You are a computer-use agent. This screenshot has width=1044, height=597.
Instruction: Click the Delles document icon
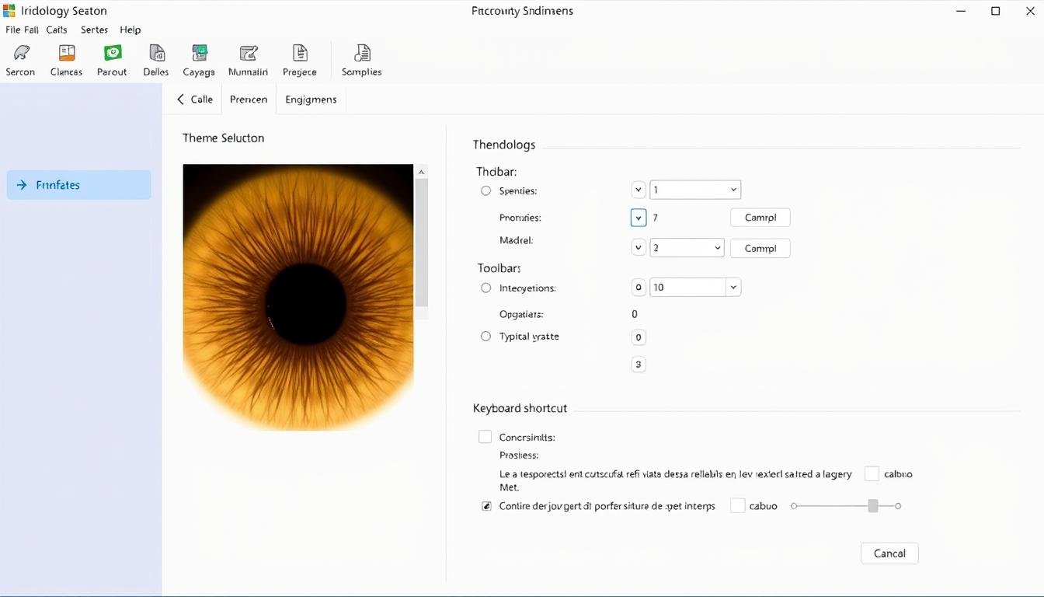click(156, 54)
